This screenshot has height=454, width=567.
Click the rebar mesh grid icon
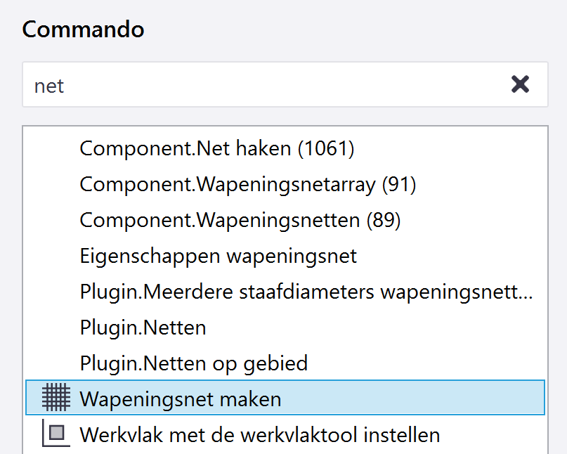(57, 398)
